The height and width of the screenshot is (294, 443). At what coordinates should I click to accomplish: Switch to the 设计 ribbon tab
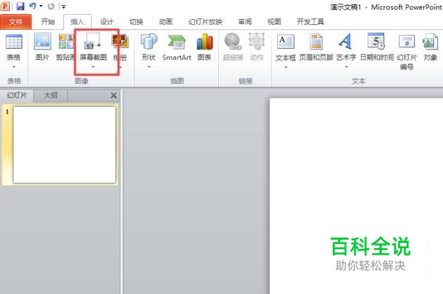coord(107,22)
